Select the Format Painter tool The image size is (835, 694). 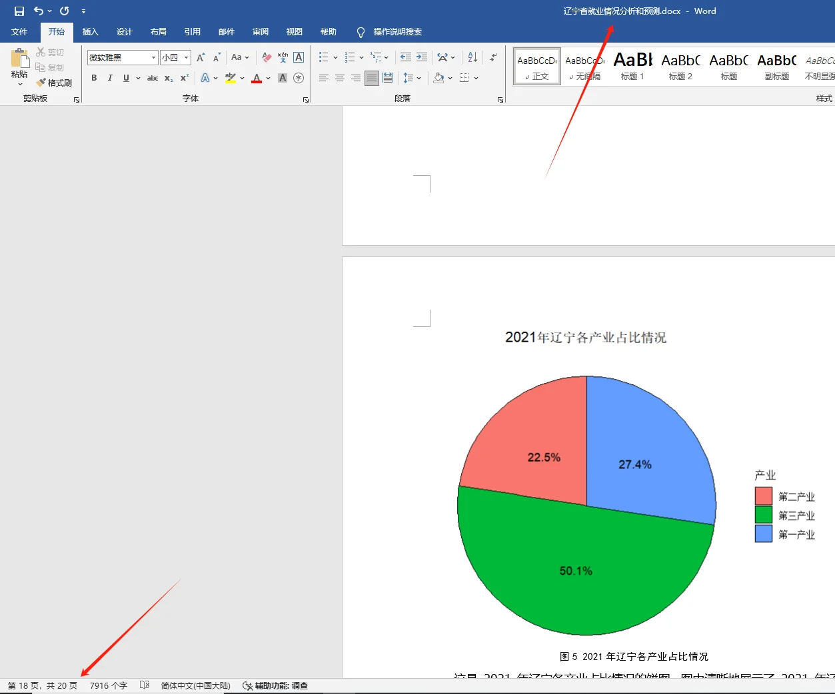(54, 82)
